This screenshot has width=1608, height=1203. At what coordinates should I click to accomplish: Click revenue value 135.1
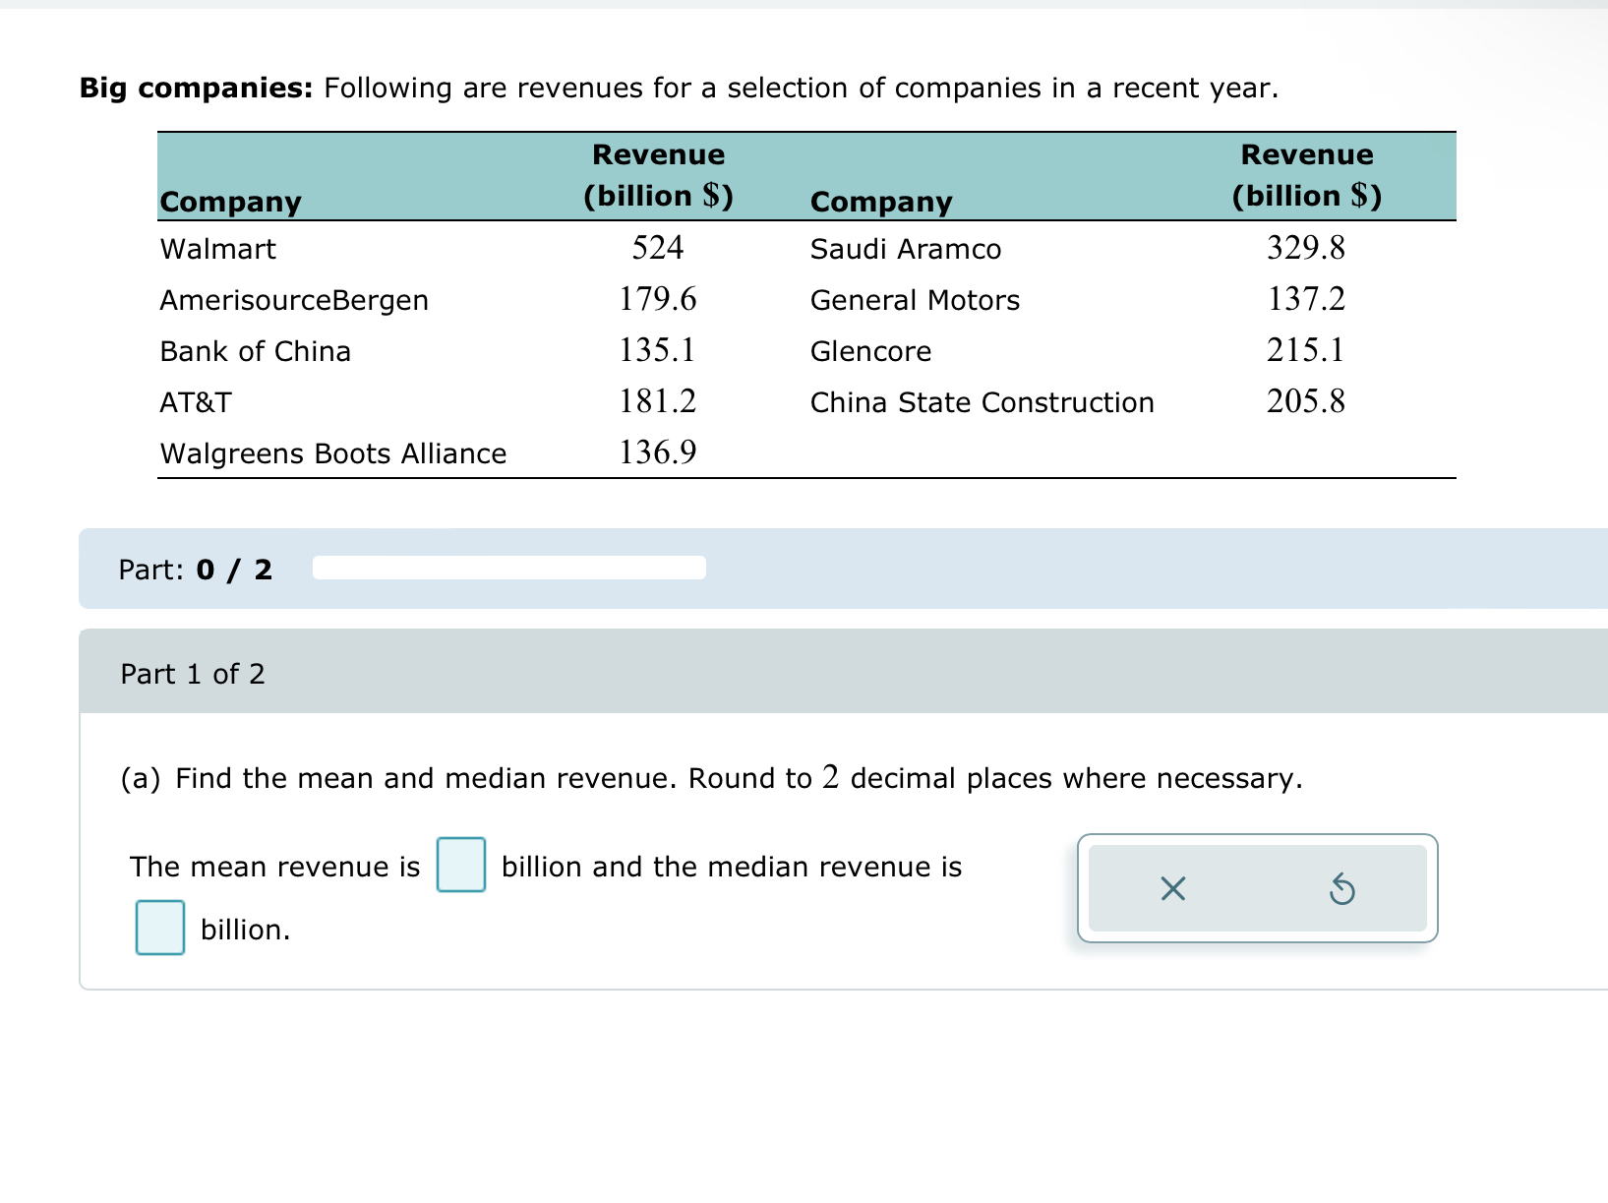pyautogui.click(x=658, y=349)
